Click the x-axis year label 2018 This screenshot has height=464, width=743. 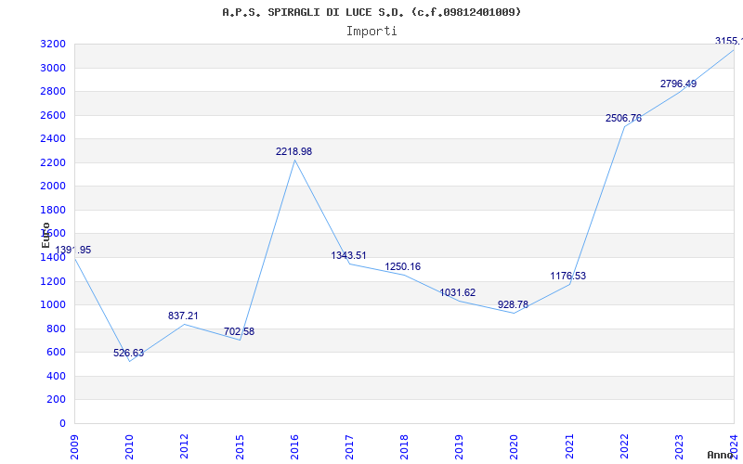coord(404,446)
